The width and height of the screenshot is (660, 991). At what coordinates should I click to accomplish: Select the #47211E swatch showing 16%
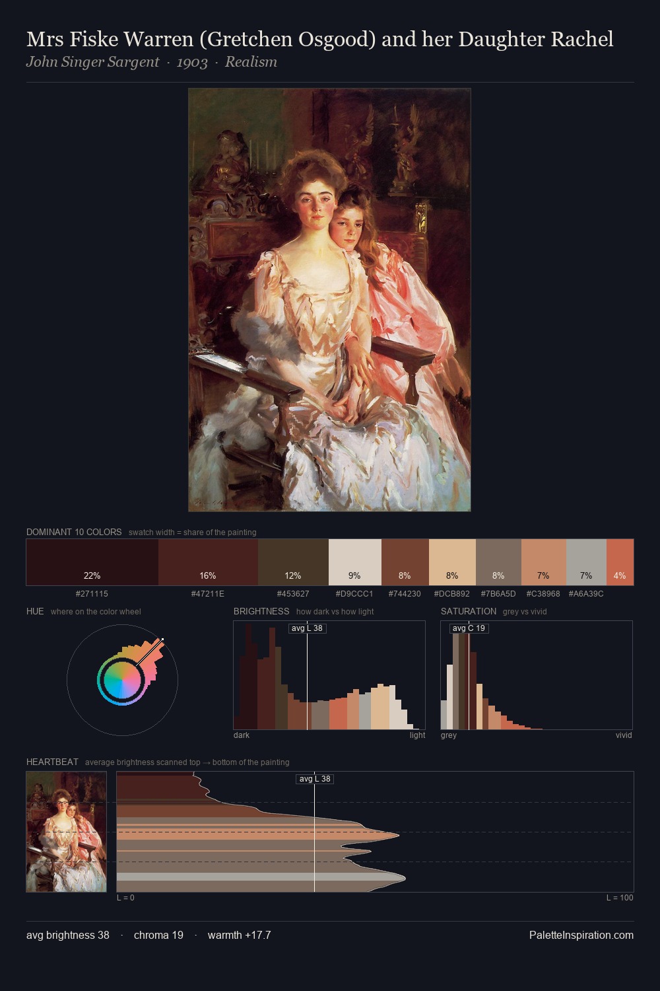(x=208, y=562)
